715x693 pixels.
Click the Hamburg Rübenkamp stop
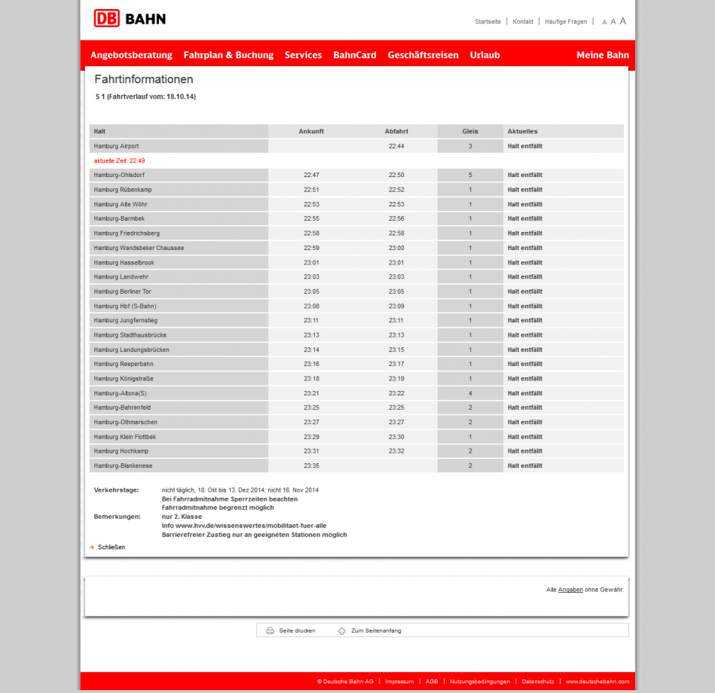coord(123,190)
